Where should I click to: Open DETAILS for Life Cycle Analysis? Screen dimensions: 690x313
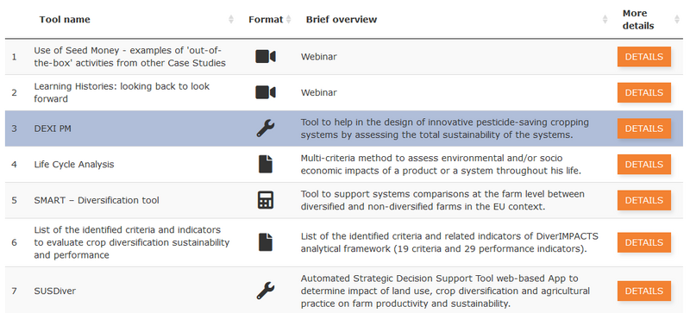tap(643, 164)
